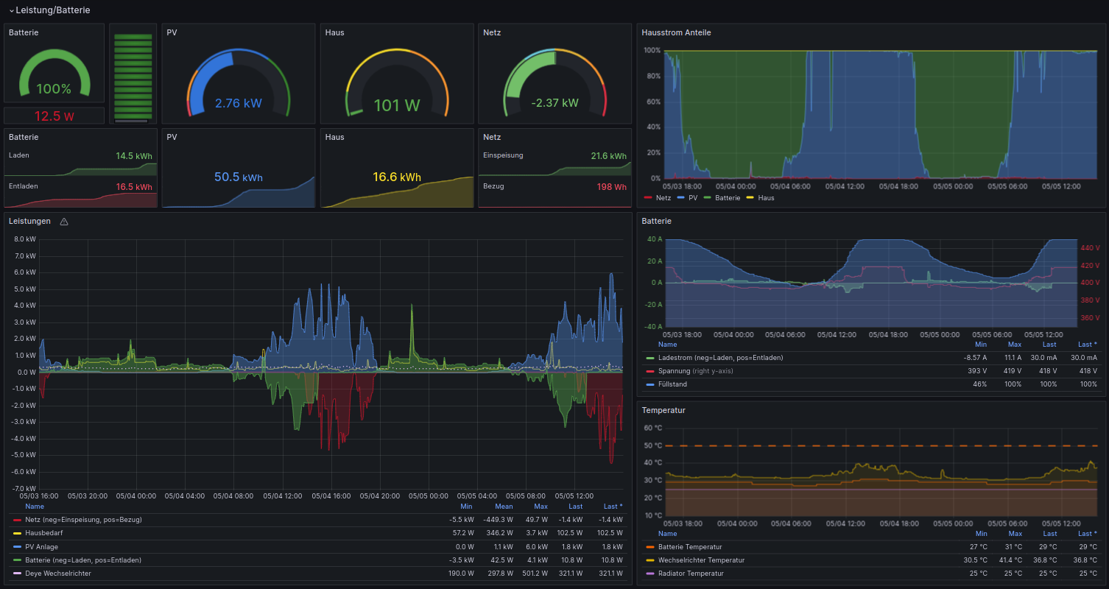Sort Leistungen legend by Name column header

[35, 507]
